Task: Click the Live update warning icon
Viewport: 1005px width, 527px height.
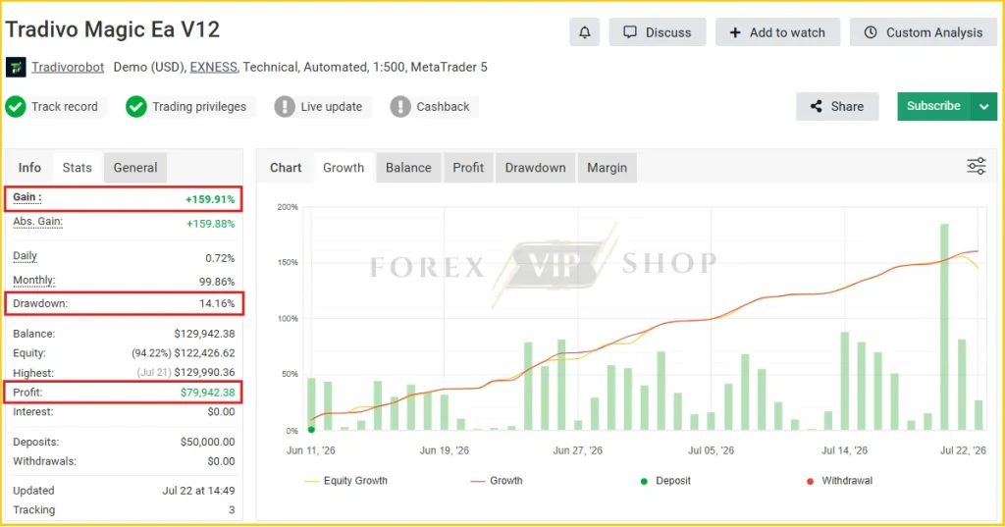Action: click(285, 106)
